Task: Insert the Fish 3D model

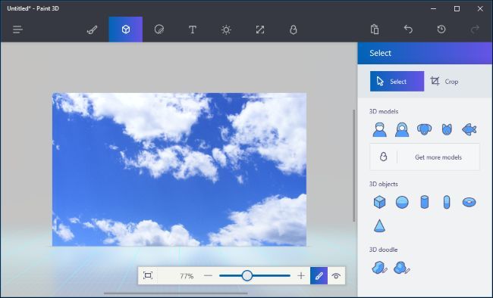Action: pos(469,129)
